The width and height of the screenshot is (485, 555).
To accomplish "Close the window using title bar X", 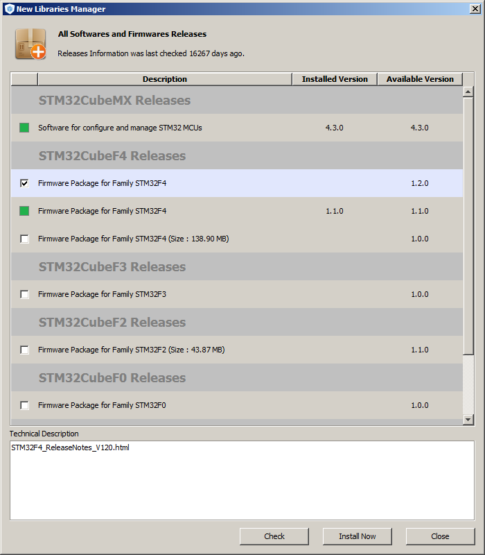I will coord(473,9).
